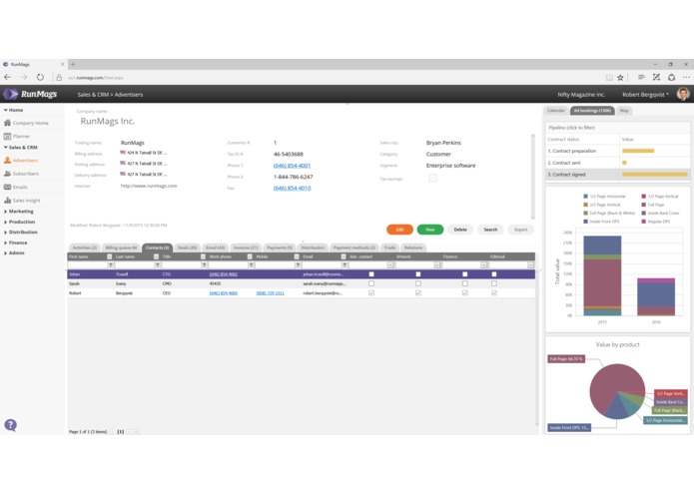The image size is (694, 493).
Task: Click the purple help question icon
Action: click(11, 425)
